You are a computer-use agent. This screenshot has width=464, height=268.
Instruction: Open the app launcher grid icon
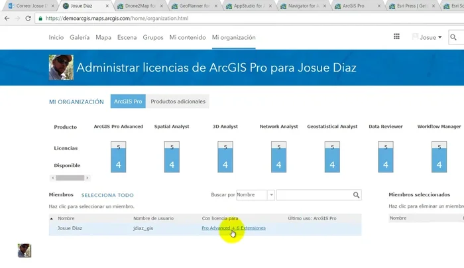tap(396, 36)
